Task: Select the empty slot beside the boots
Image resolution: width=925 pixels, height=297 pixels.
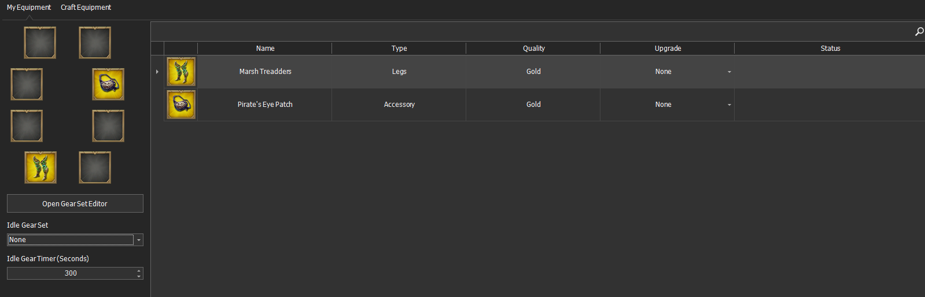Action: (95, 168)
